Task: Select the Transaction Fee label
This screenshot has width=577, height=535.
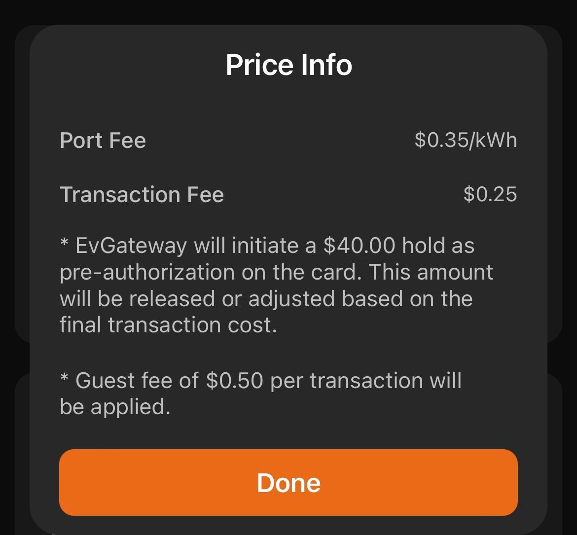Action: point(142,194)
